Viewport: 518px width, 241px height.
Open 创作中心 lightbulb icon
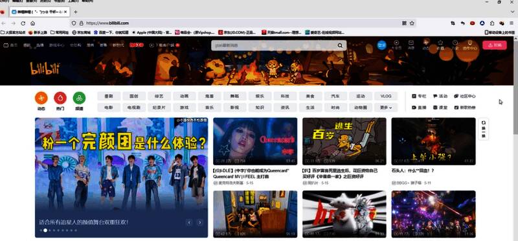[x=470, y=45]
